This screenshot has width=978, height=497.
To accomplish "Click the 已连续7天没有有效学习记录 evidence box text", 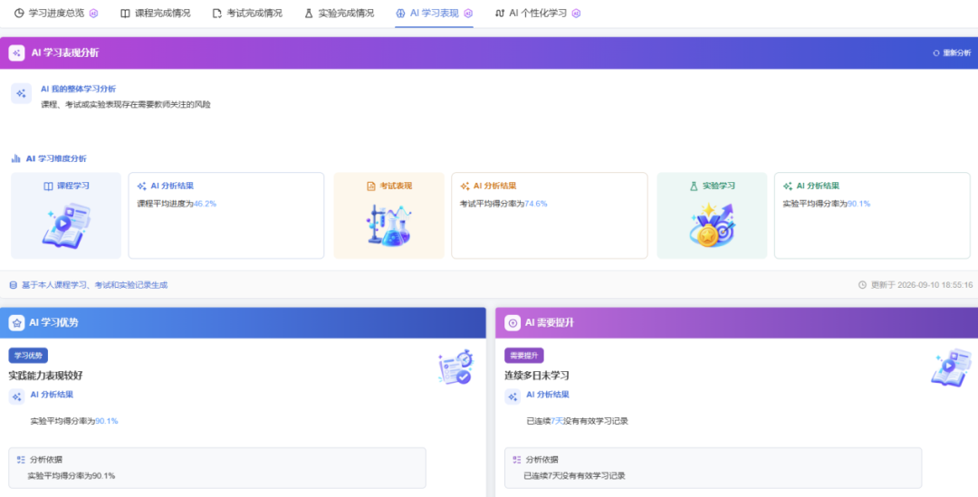I will [x=574, y=476].
